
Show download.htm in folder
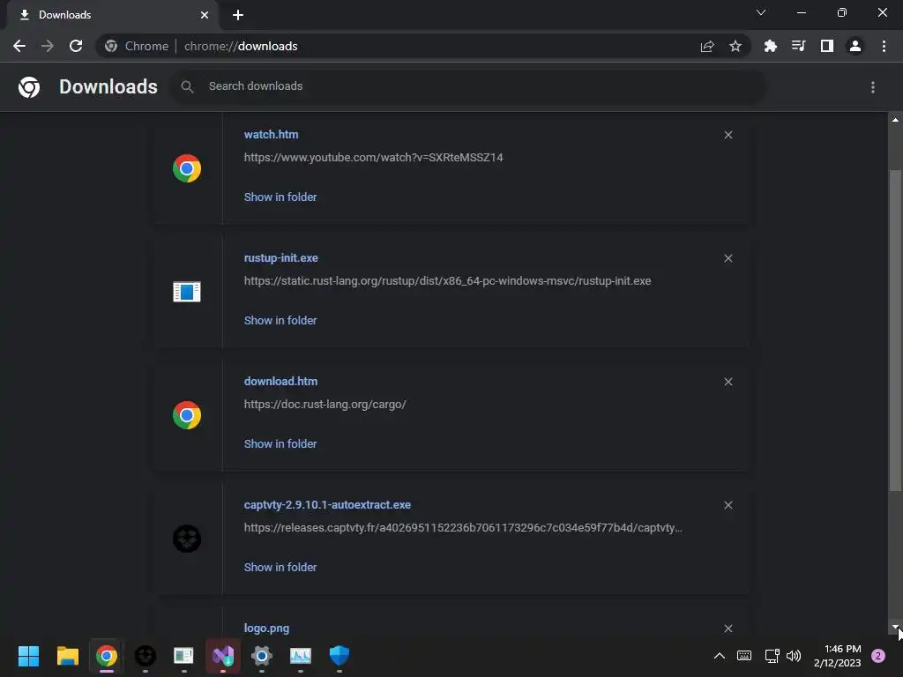coord(280,444)
